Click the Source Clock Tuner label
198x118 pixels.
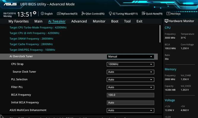24,72
